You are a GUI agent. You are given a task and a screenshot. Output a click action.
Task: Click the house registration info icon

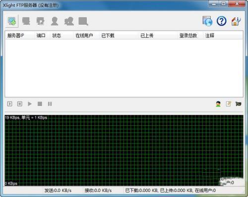(236, 21)
